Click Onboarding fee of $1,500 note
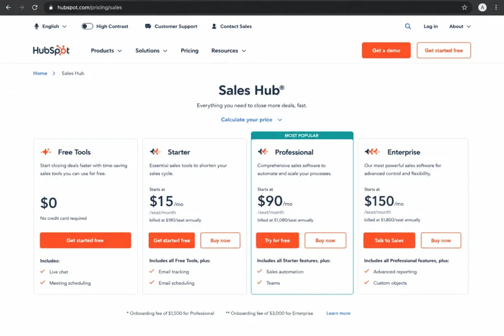 (170, 313)
